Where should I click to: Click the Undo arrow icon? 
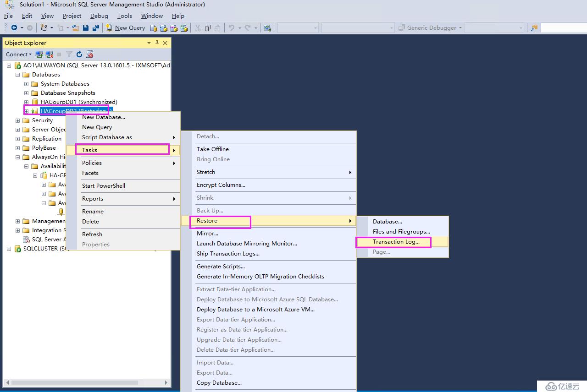click(232, 28)
